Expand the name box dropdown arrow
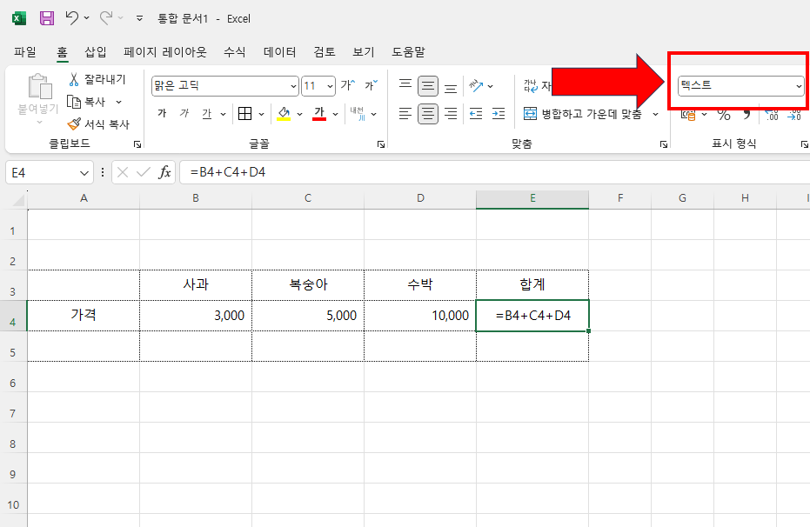This screenshot has height=527, width=810. [84, 173]
